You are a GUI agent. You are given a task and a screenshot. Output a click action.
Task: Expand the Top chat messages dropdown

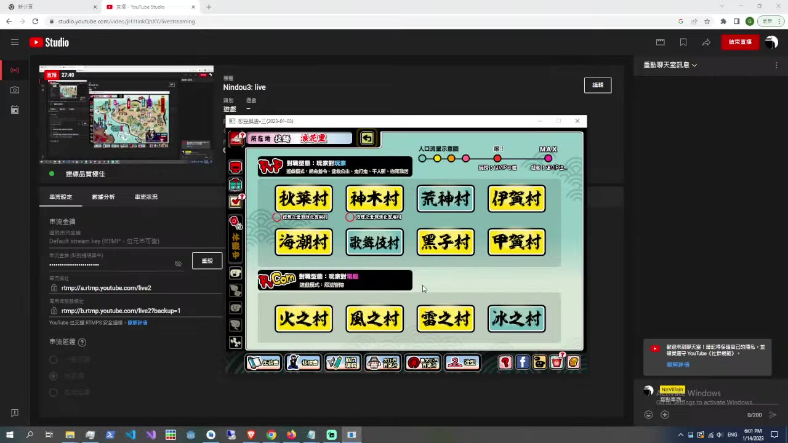[670, 65]
